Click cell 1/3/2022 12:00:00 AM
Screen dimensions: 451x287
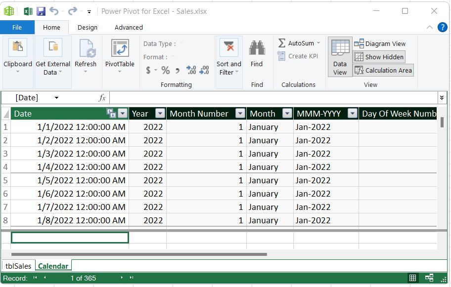tap(70, 154)
